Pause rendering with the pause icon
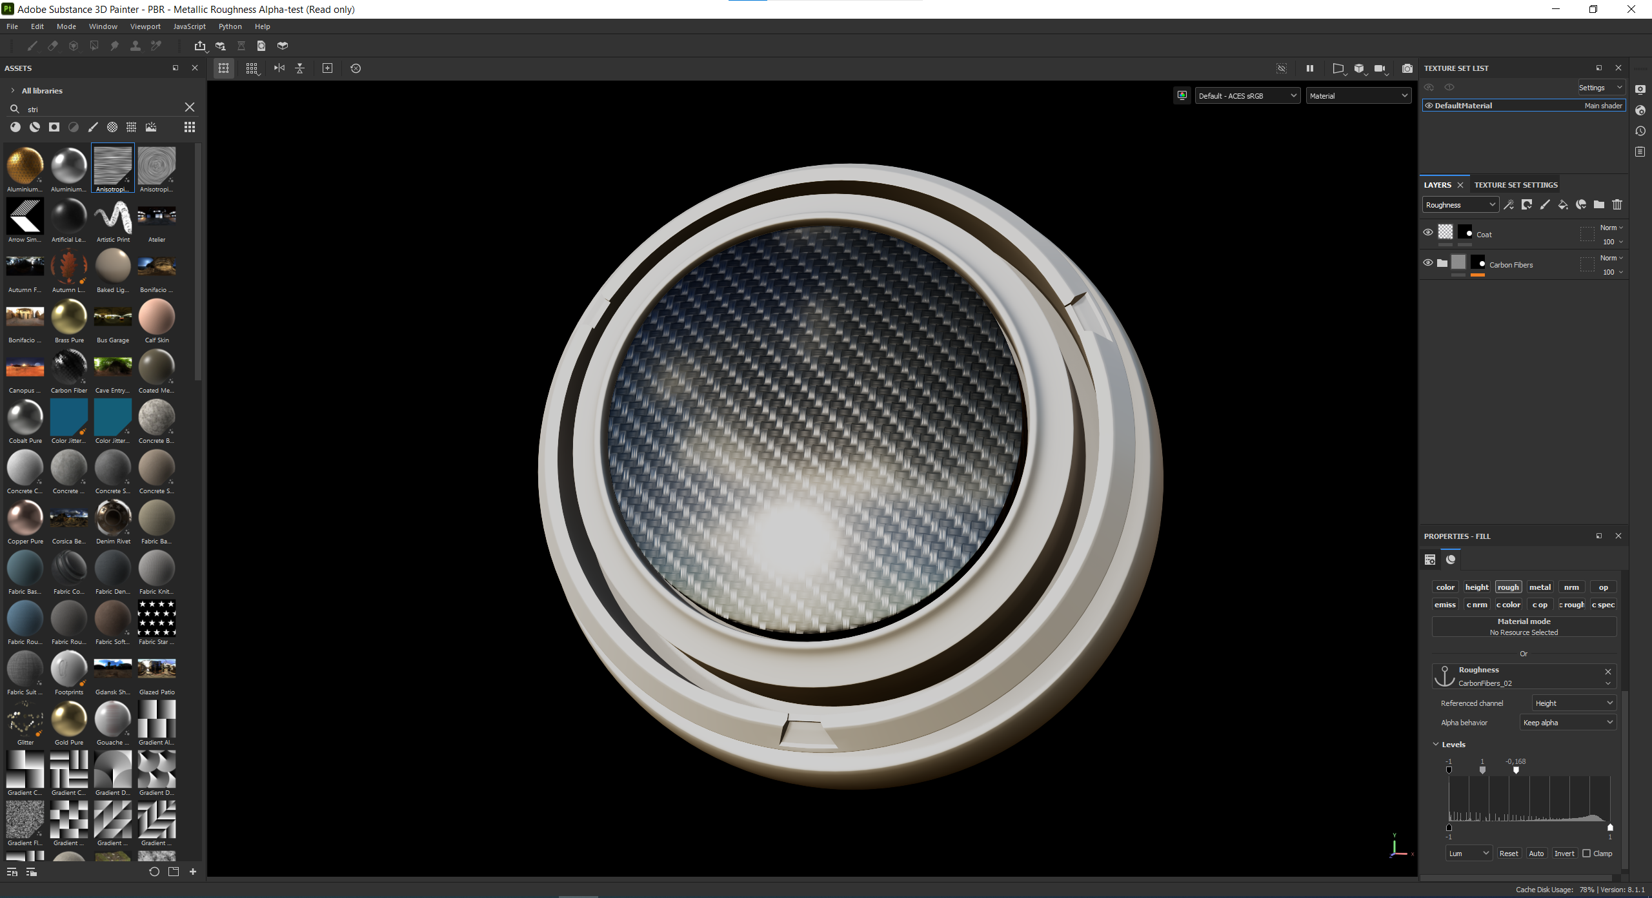The height and width of the screenshot is (898, 1652). pyautogui.click(x=1309, y=68)
